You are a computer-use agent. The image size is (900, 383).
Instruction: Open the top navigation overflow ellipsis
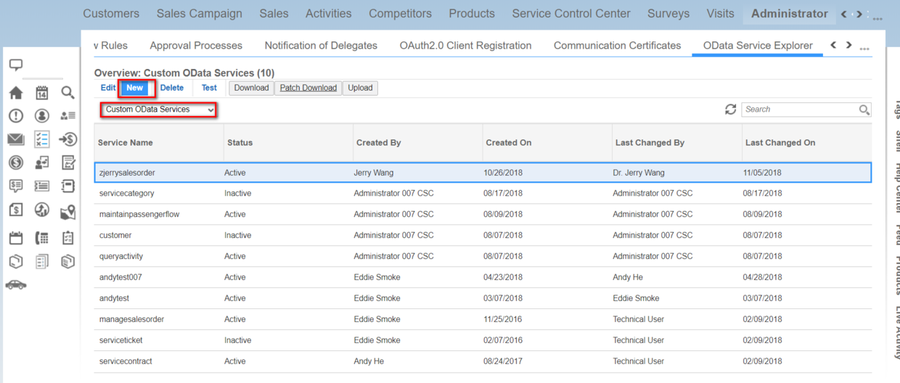click(877, 17)
